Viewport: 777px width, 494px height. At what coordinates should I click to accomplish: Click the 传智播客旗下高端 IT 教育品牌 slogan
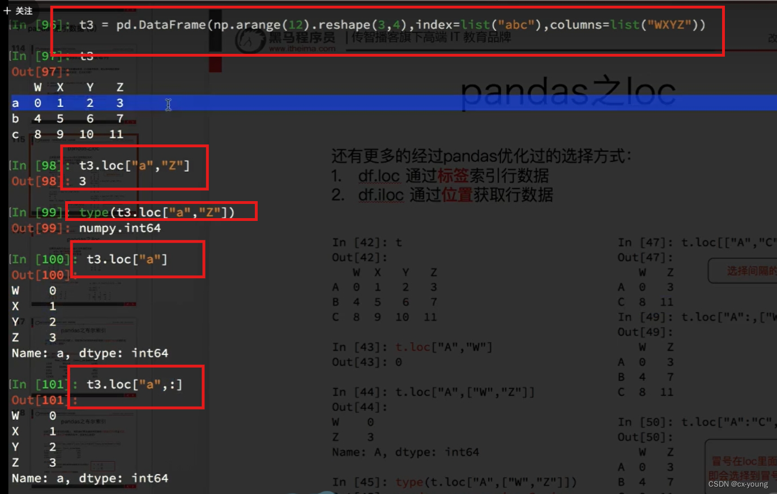coord(432,38)
